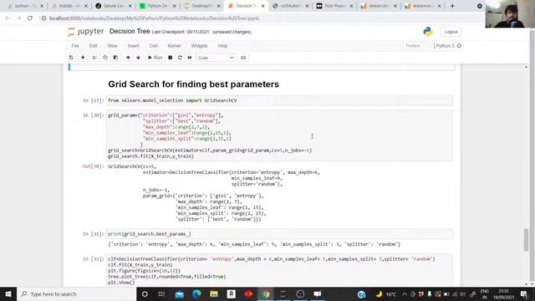Restart the kernel with the circular arrow icon
535x301 pixels.
click(180, 58)
